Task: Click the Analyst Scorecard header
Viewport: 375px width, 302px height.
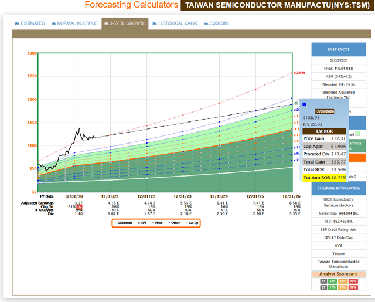Action: coord(339,274)
